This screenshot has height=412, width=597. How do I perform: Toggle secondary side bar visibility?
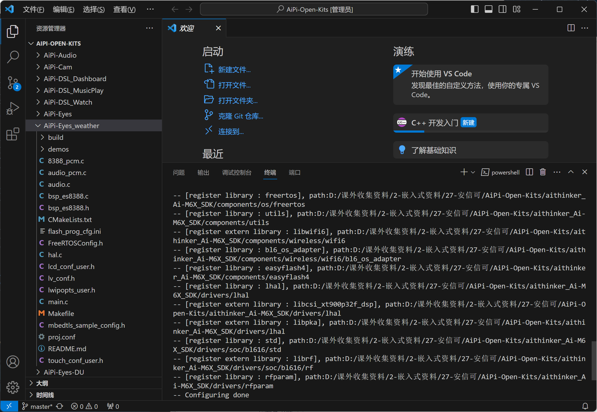point(502,9)
